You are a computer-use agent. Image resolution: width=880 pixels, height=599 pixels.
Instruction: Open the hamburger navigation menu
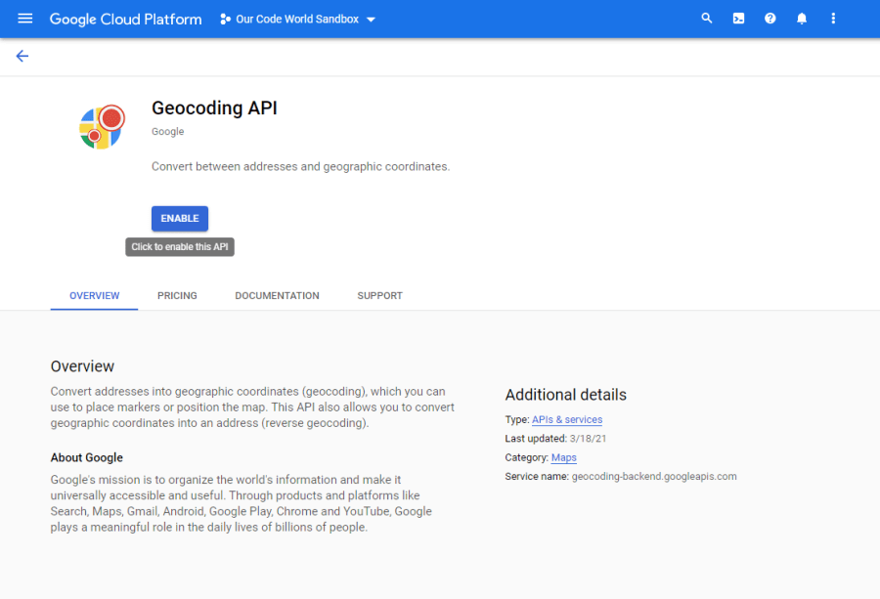coord(24,19)
